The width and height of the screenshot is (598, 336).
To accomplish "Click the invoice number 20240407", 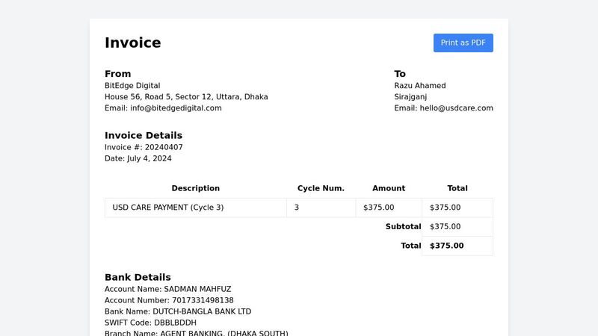I will click(x=164, y=147).
